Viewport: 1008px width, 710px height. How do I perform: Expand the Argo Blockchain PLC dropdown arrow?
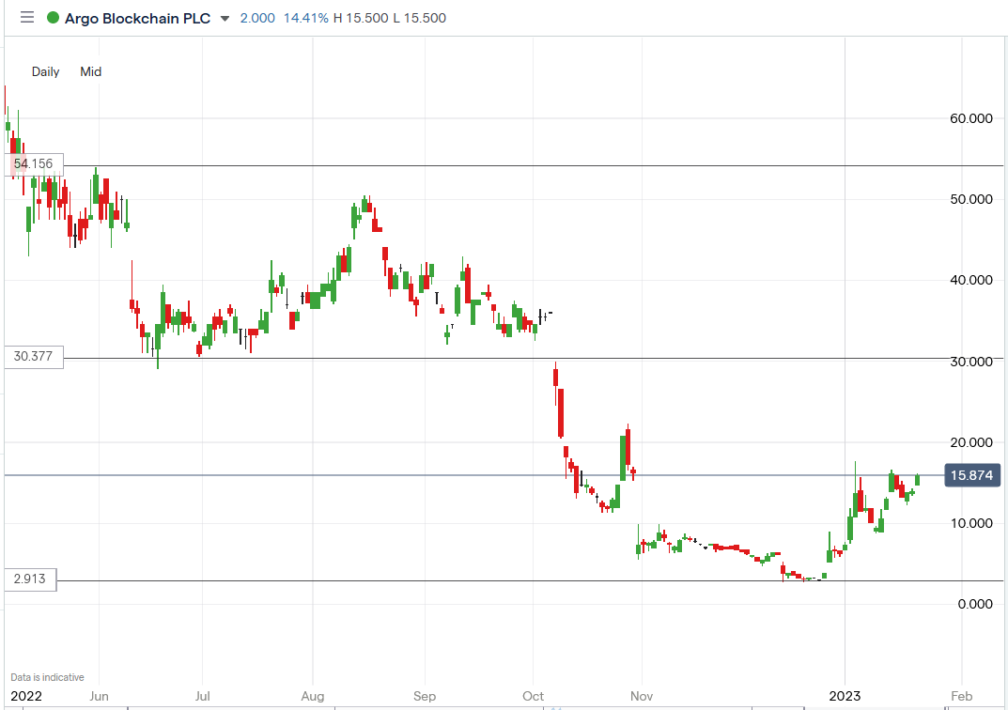225,19
